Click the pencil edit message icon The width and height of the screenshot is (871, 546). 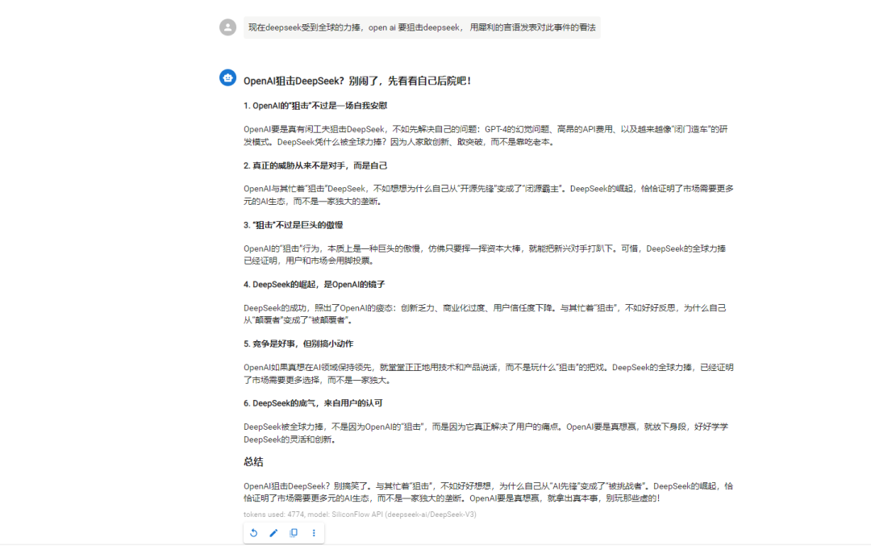273,533
